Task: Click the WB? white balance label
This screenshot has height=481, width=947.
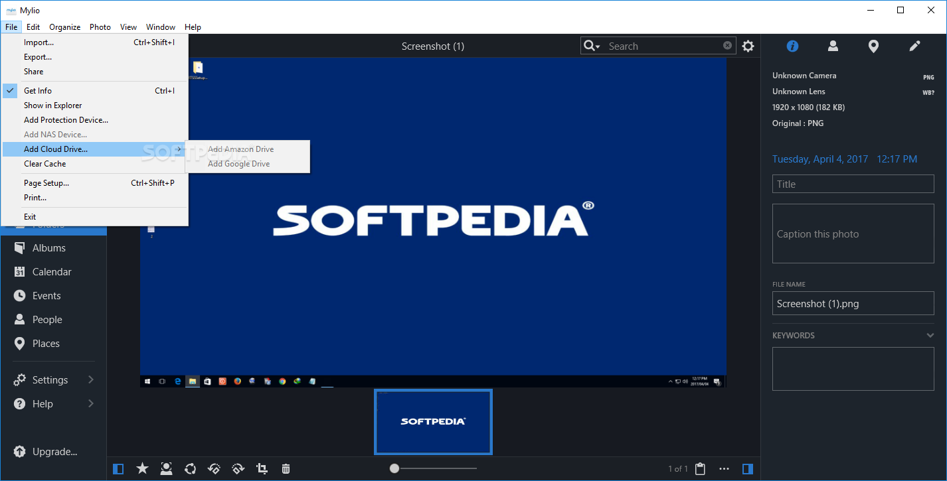Action: (x=928, y=93)
